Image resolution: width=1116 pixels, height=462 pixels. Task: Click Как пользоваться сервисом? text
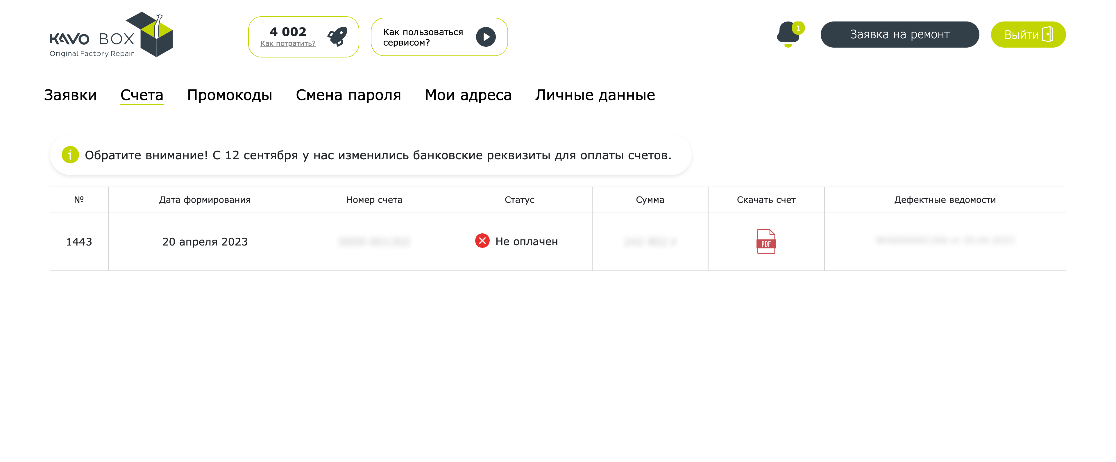pyautogui.click(x=423, y=37)
